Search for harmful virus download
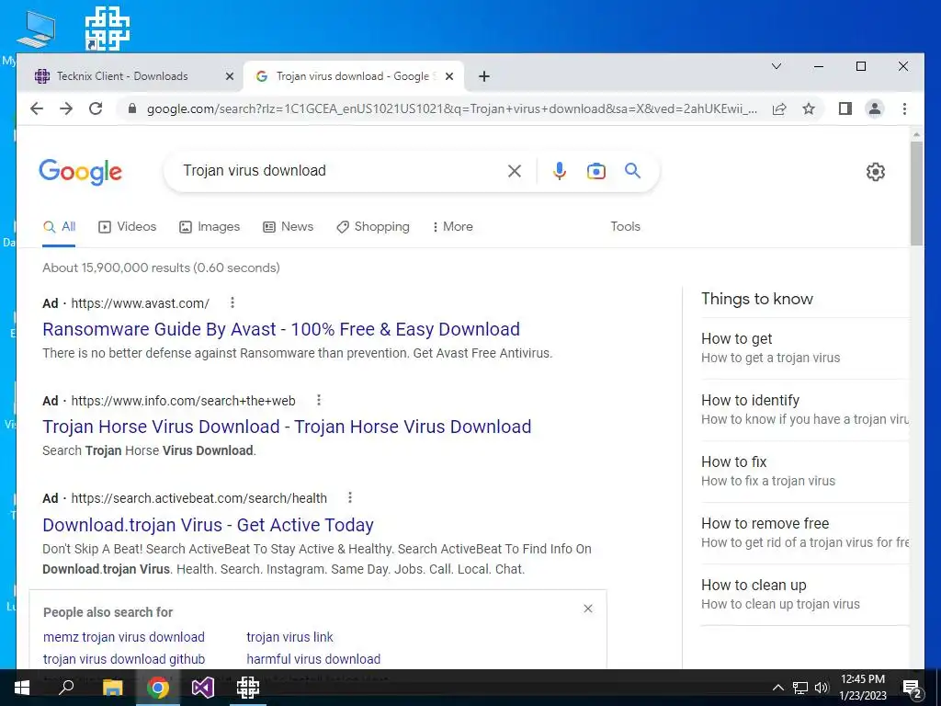The width and height of the screenshot is (941, 706). pyautogui.click(x=313, y=659)
